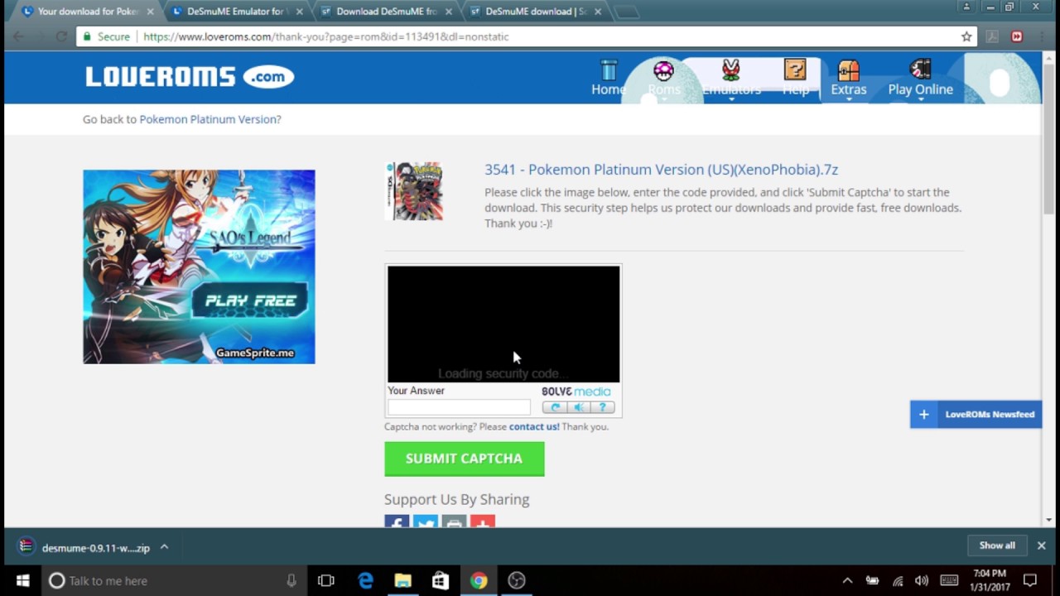
Task: Open the Action Center notifications icon
Action: [1030, 580]
